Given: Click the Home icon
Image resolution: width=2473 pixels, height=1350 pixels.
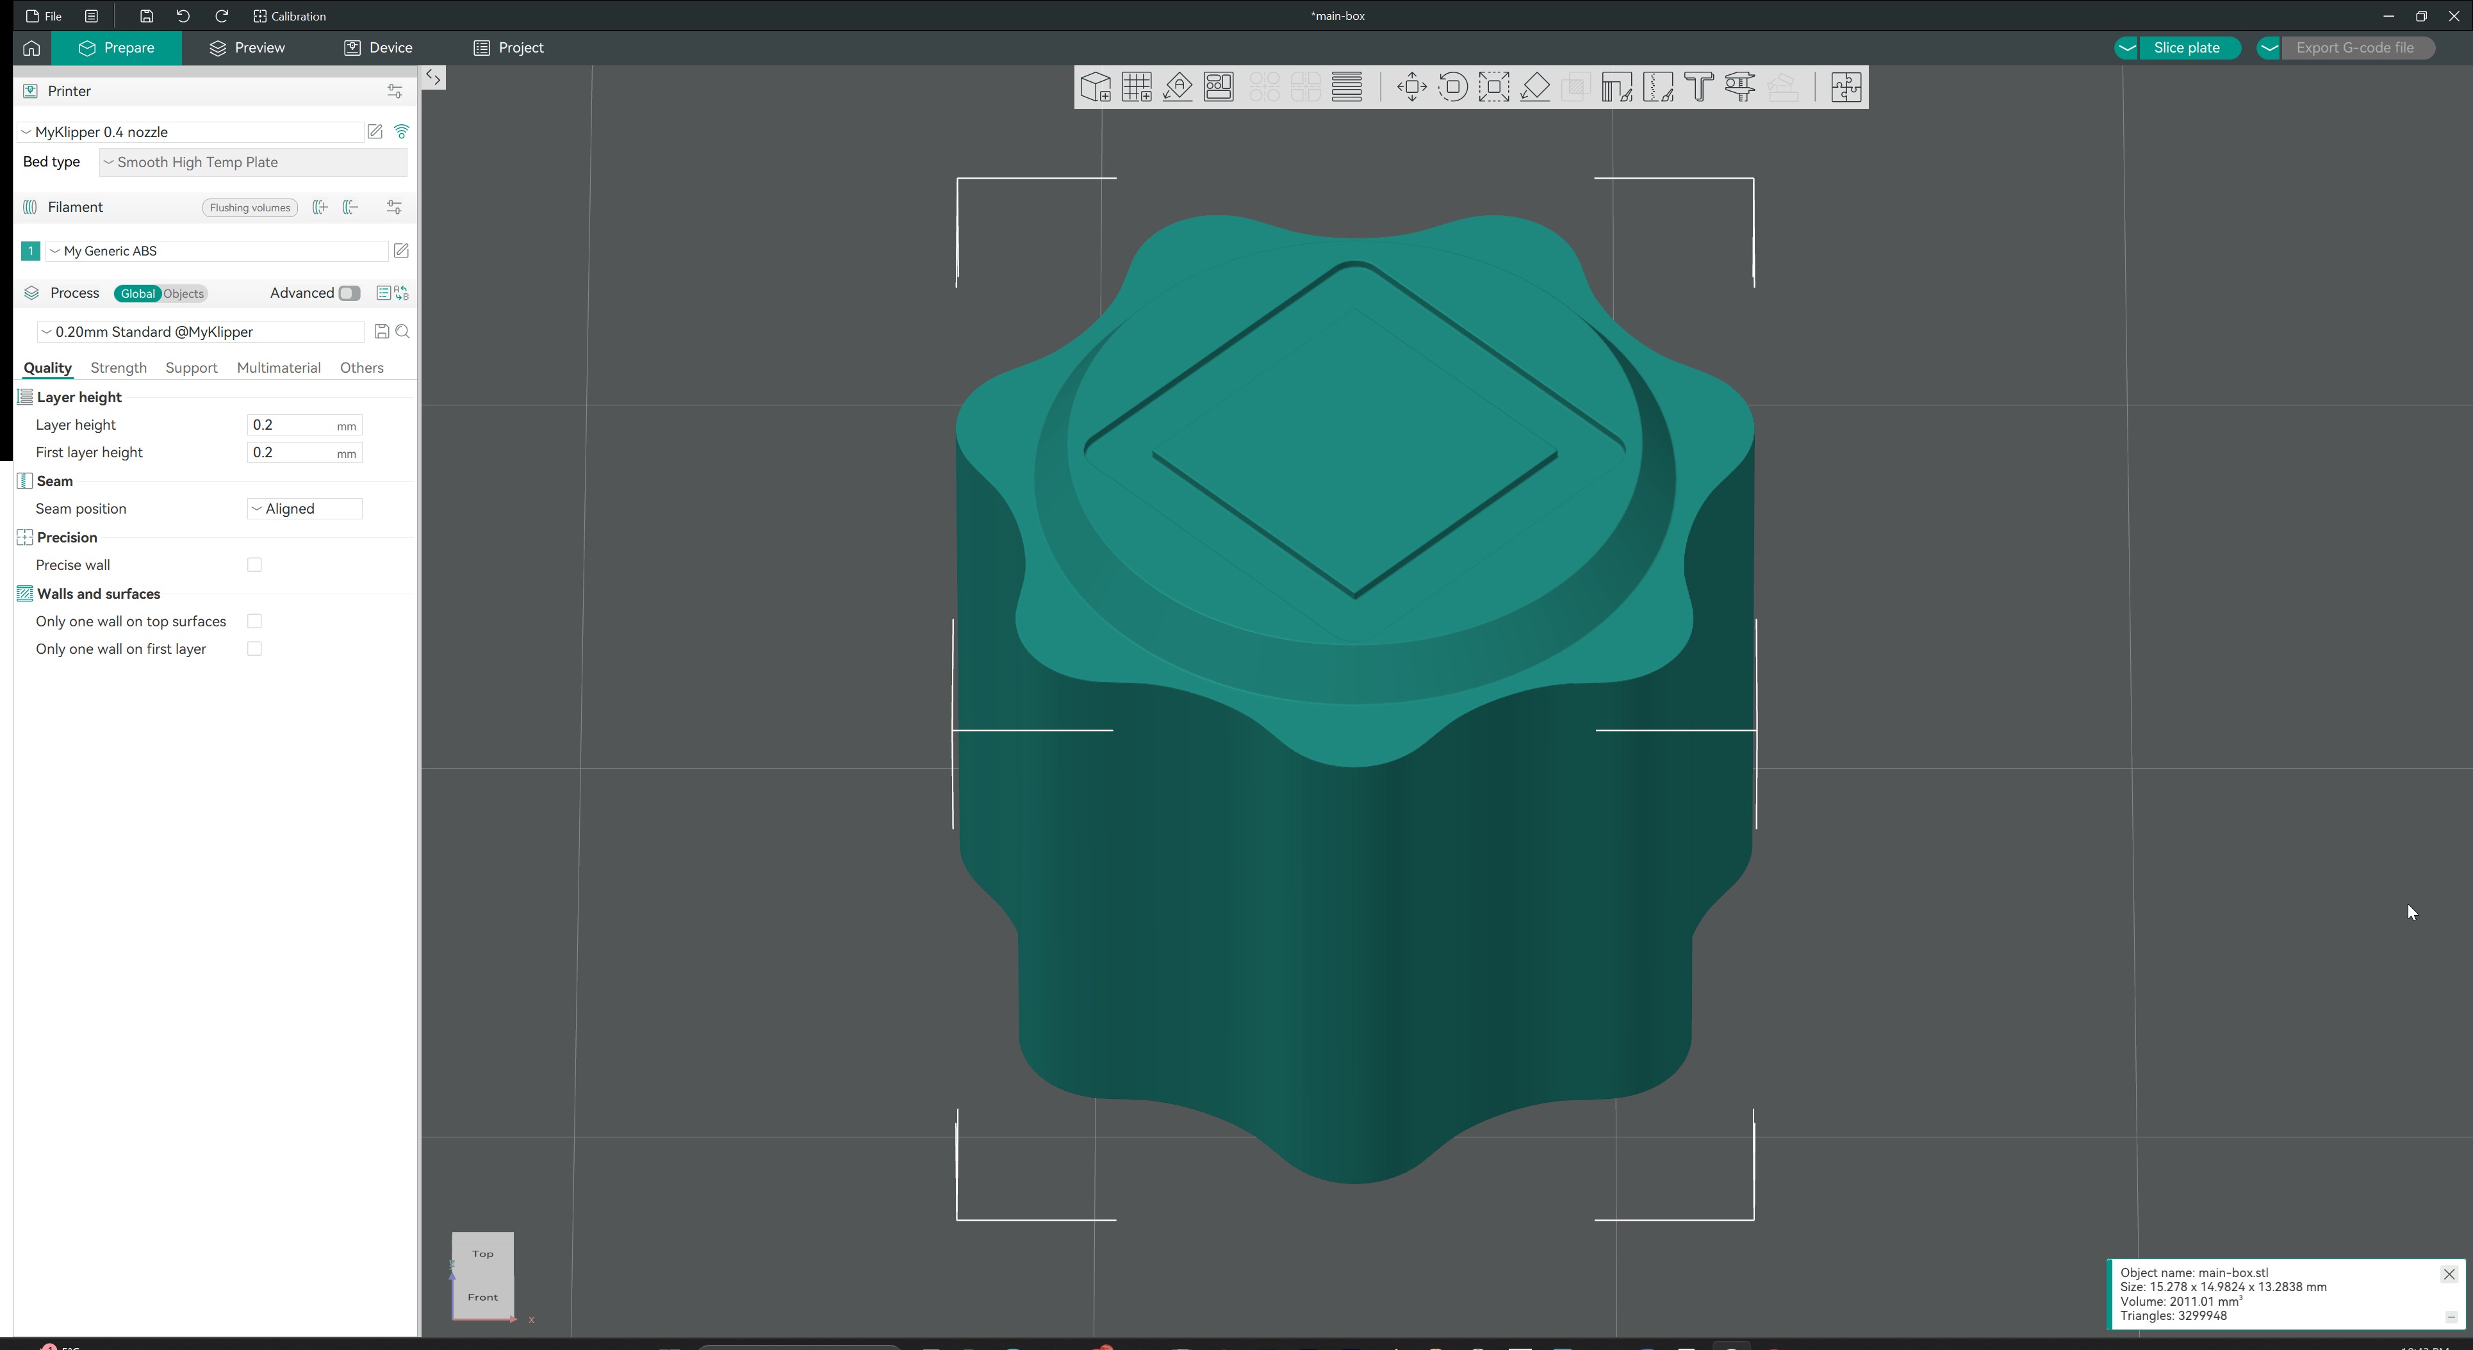Looking at the screenshot, I should pyautogui.click(x=31, y=48).
